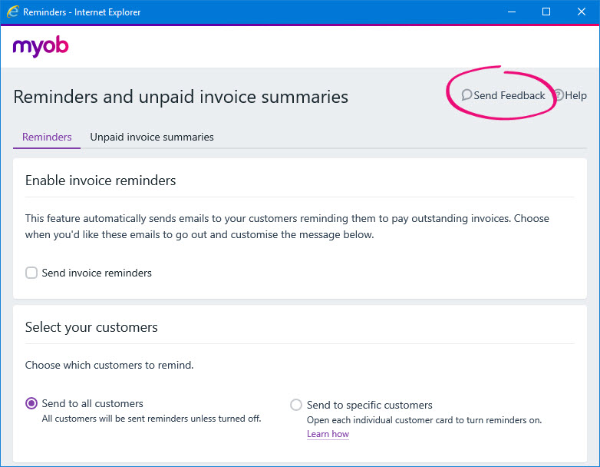Screen dimensions: 600x467
Task: Click the Reminders - Internet Explorer window title
Action: pos(82,12)
